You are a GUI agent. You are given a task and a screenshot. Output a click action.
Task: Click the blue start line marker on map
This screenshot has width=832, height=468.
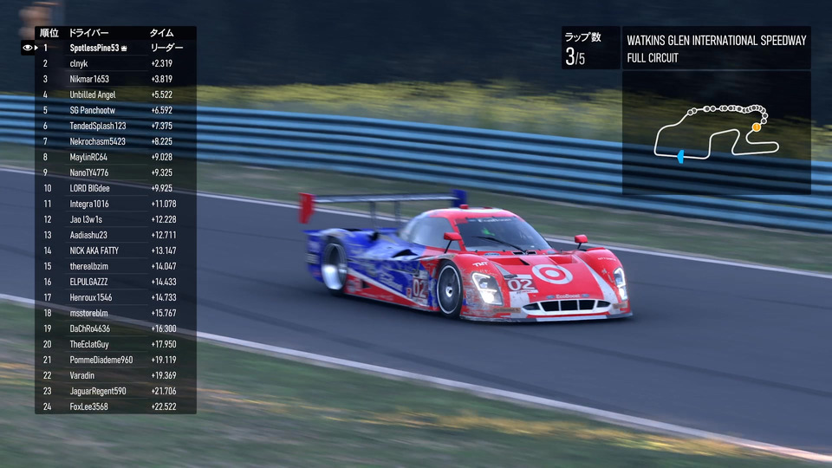coord(680,156)
